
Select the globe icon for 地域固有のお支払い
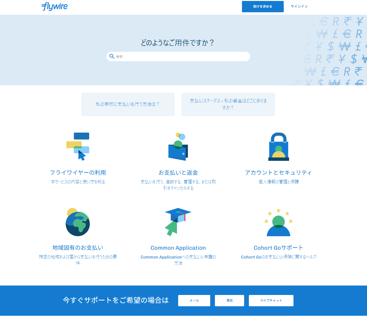tap(78, 222)
